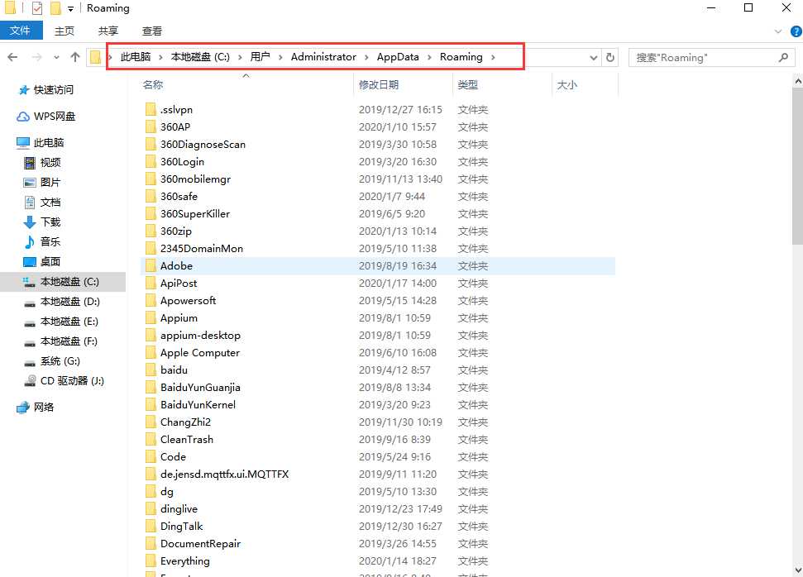Viewport: 803px width, 577px height.
Task: Select the Appium folder icon
Action: (x=150, y=318)
